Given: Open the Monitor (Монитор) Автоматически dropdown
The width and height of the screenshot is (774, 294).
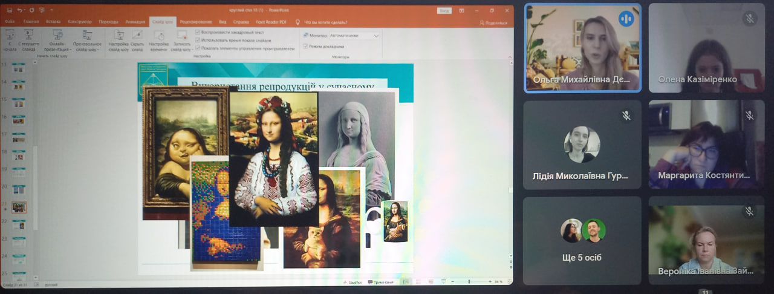Looking at the screenshot, I should point(354,36).
